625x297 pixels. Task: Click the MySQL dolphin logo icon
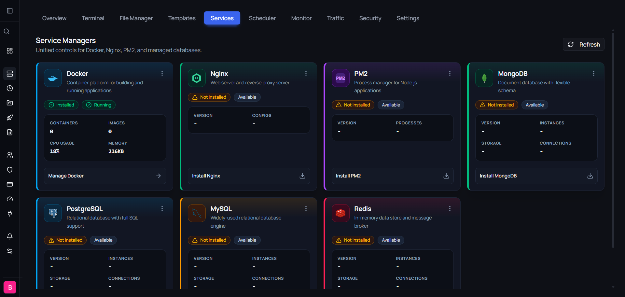pos(197,213)
